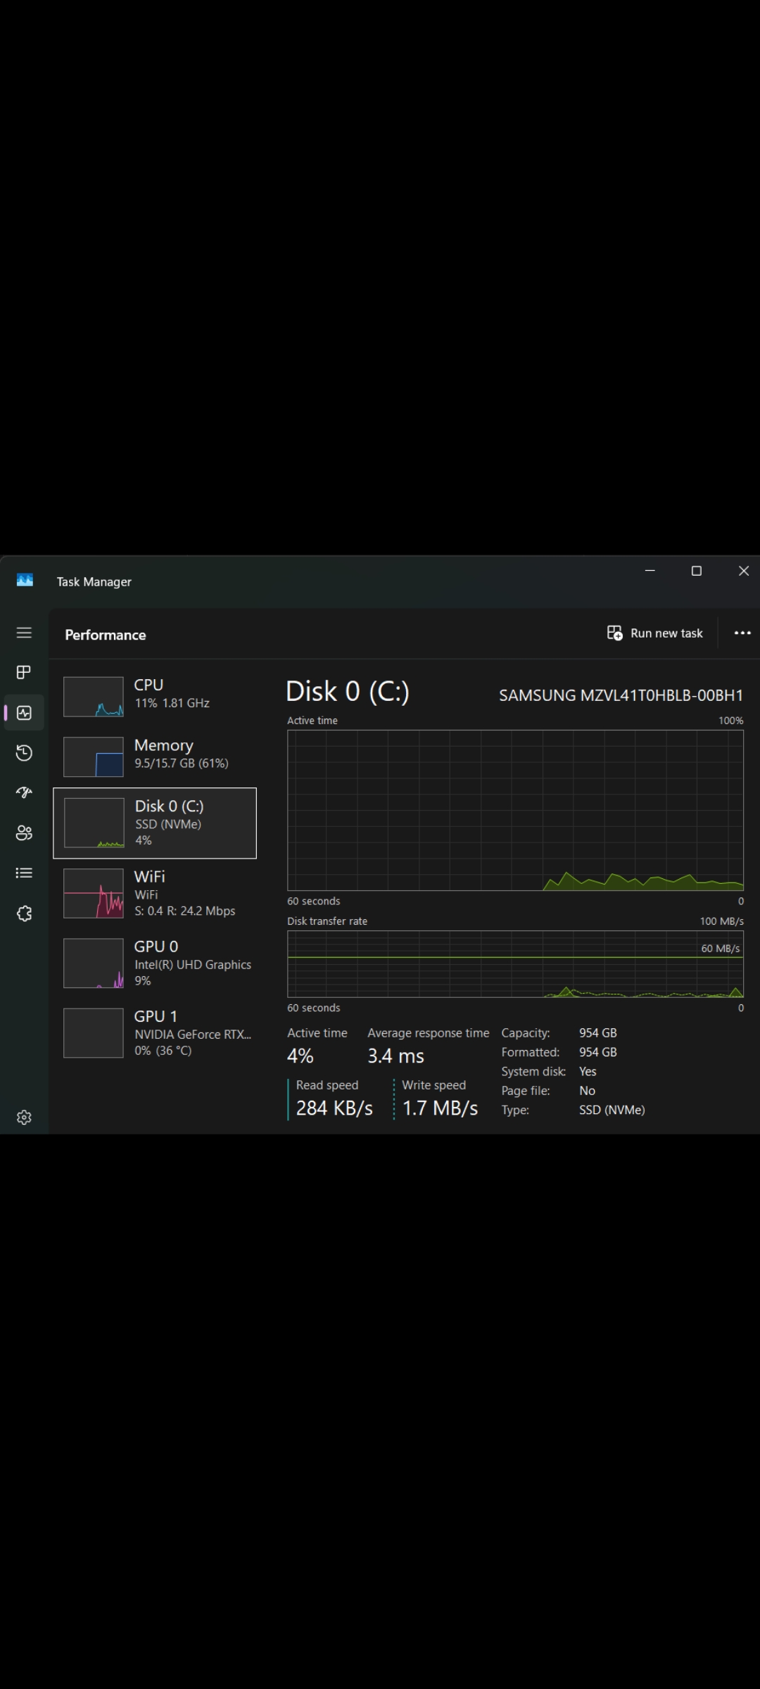Image resolution: width=760 pixels, height=1689 pixels.
Task: Click the 4% Active time value
Action: coord(300,1056)
